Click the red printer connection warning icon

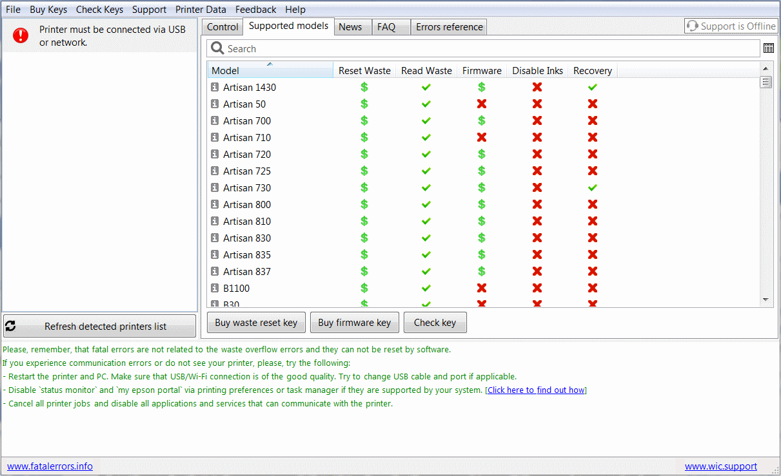coord(21,35)
